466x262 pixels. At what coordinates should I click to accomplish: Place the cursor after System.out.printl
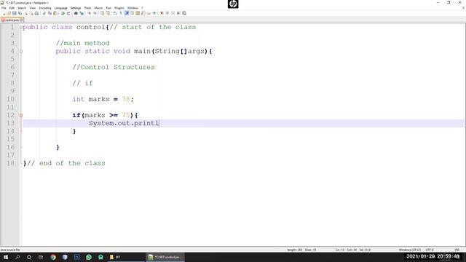coord(159,123)
